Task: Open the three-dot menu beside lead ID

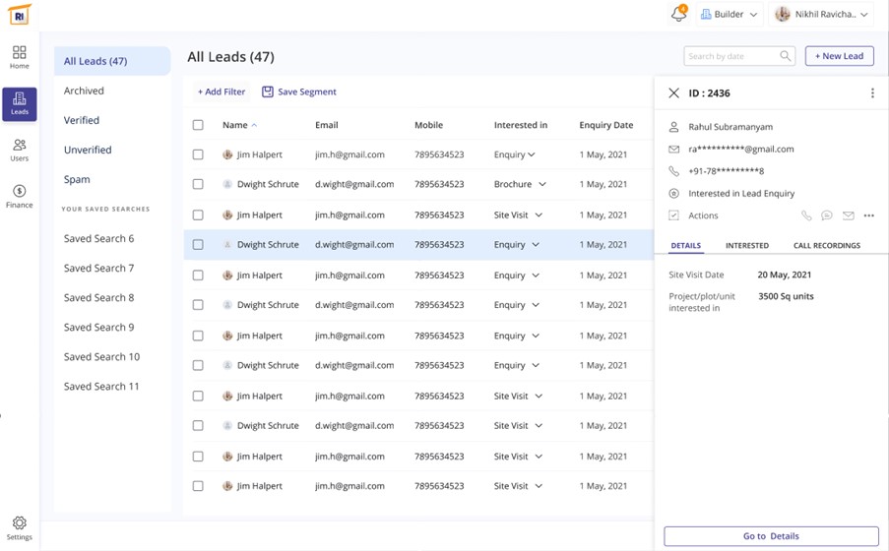Action: tap(872, 93)
